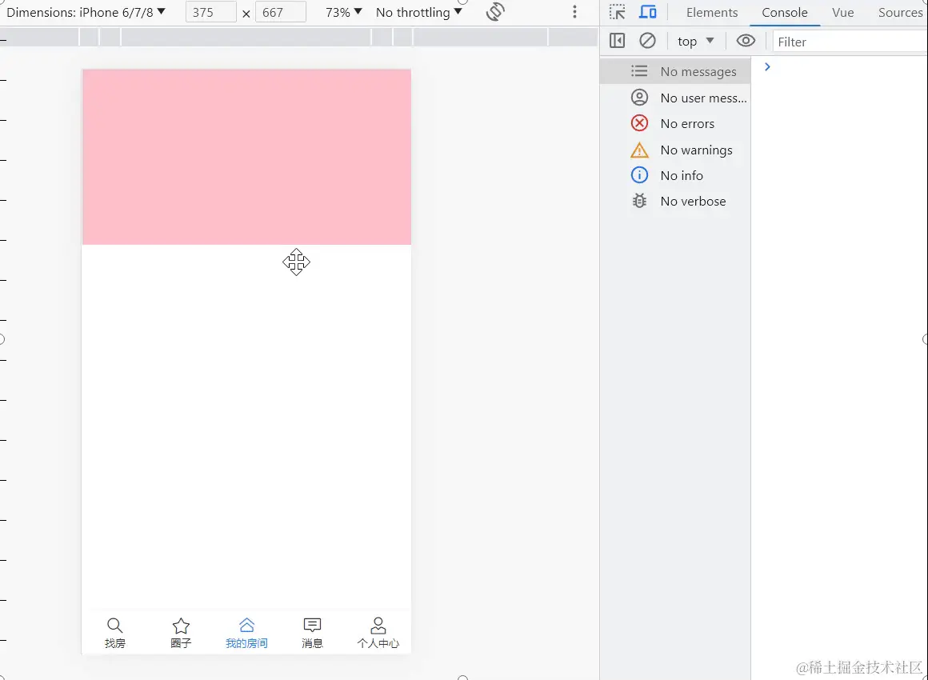Screen dimensions: 928x680
Task: Click the yellow warning triangle icon
Action: (x=639, y=150)
